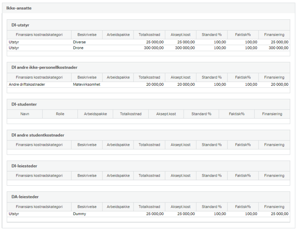Select DI andre studentkostnader section title
Viewport: 298px width, 230px height.
click(x=38, y=135)
